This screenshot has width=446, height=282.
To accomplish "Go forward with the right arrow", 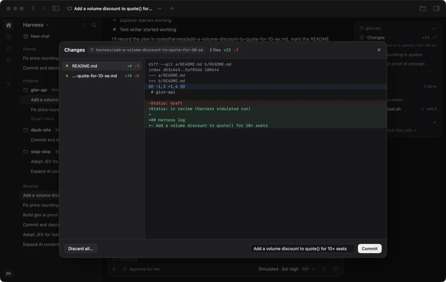I will [44, 8].
